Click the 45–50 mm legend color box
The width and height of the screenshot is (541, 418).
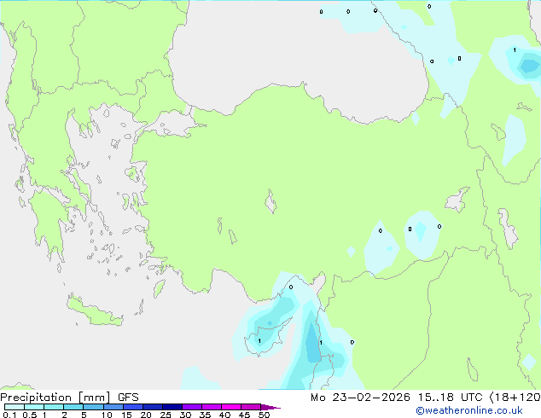(x=251, y=407)
